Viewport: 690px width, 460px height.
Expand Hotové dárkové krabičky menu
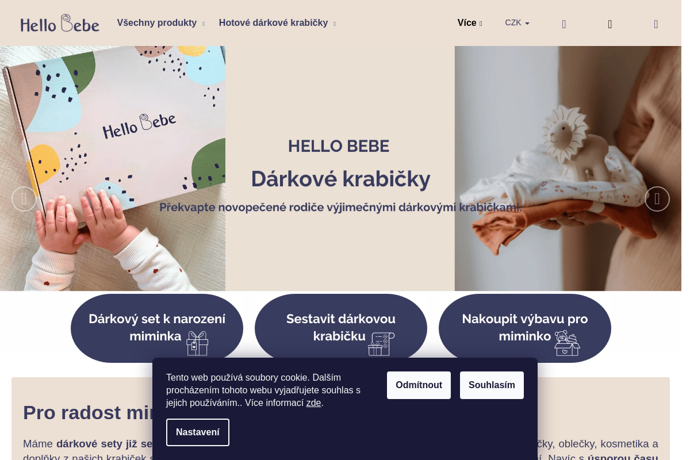[277, 23]
